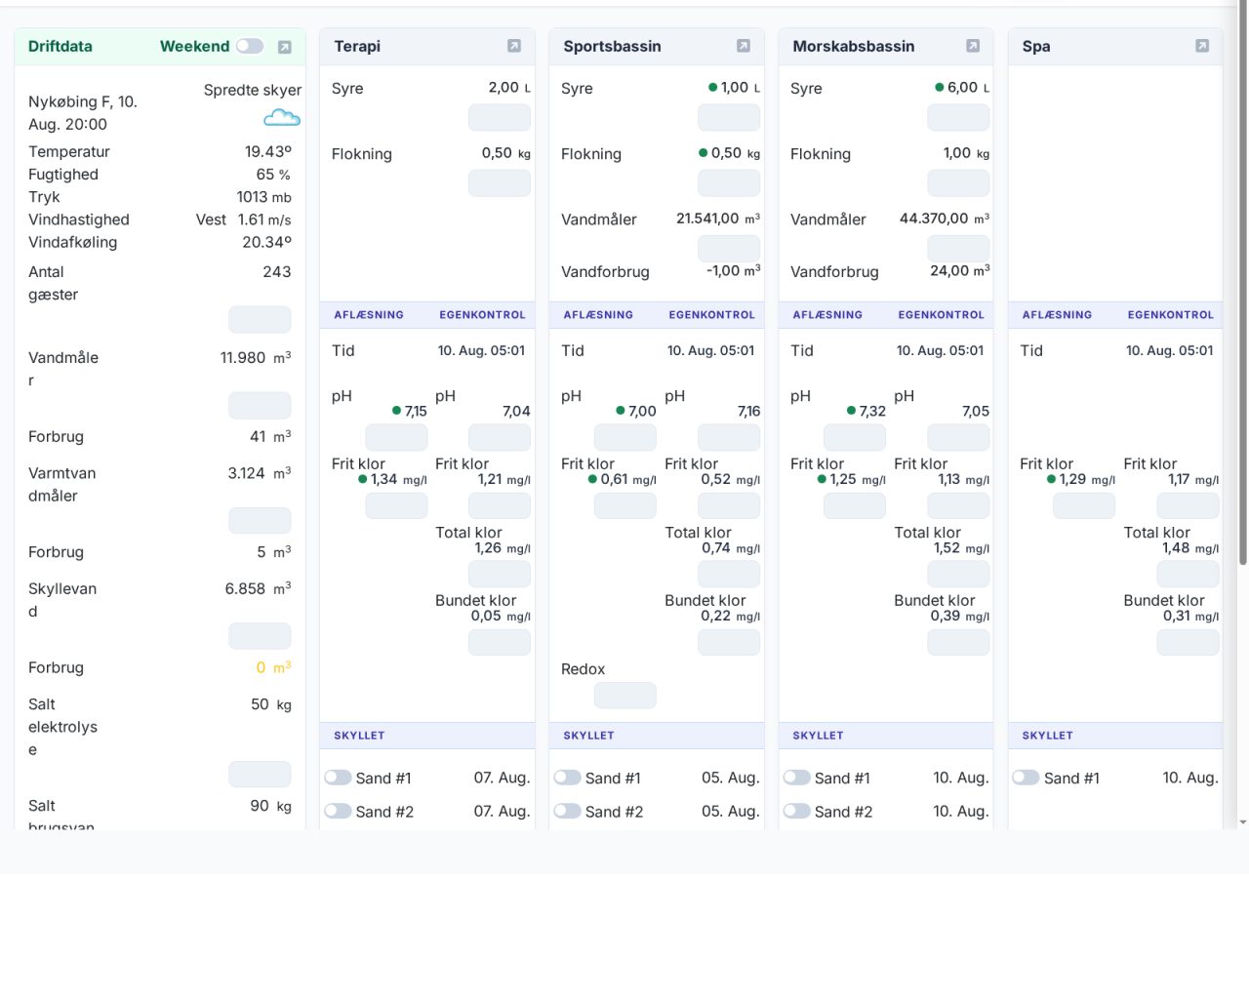The width and height of the screenshot is (1249, 999).
Task: Select the Egenkontrol header in Terapi
Action: [482, 315]
